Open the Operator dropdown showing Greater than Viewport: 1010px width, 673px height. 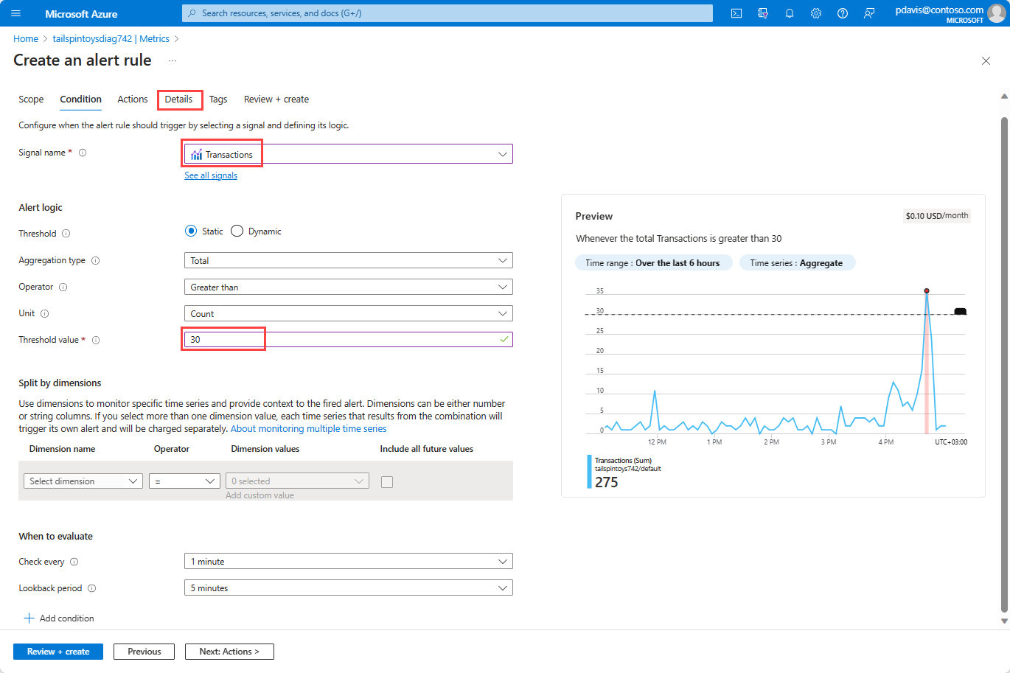[348, 287]
